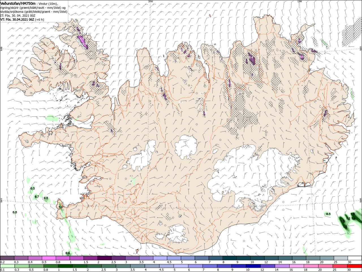Select the pink 20 rain legend swatch

tap(325, 266)
